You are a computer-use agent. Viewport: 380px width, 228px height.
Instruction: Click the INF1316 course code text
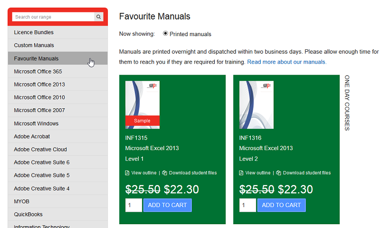click(250, 138)
